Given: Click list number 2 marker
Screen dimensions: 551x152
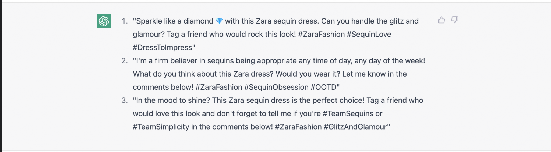Looking at the screenshot, I should pyautogui.click(x=124, y=61).
